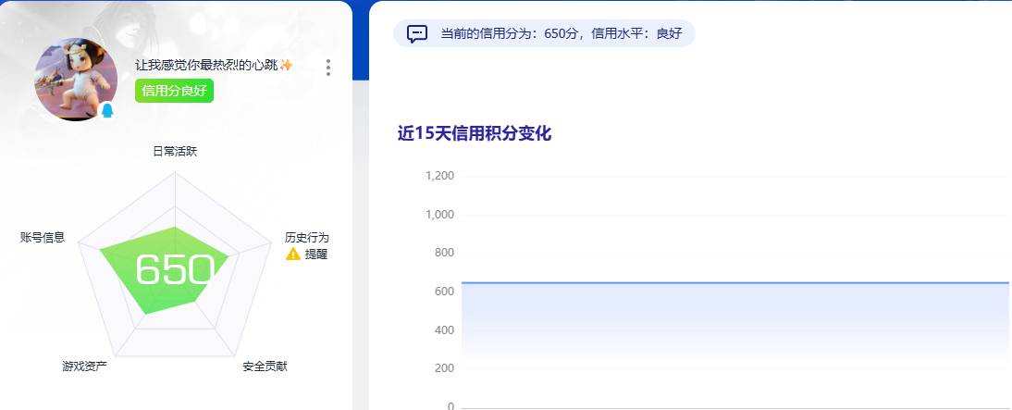The height and width of the screenshot is (410, 1012).
Task: Click the 1,000 y-axis label
Action: pos(439,215)
